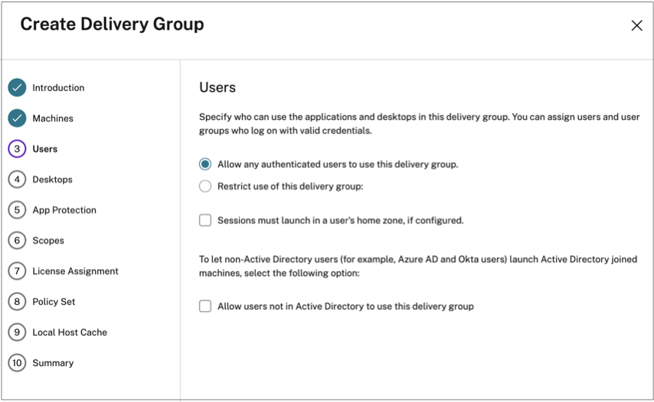This screenshot has height=402, width=654.
Task: Click the step 3 Users circle icon
Action: [17, 149]
